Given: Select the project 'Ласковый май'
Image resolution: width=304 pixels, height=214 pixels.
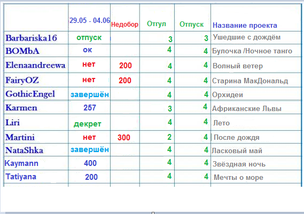Looking at the screenshot, I should [237, 150].
